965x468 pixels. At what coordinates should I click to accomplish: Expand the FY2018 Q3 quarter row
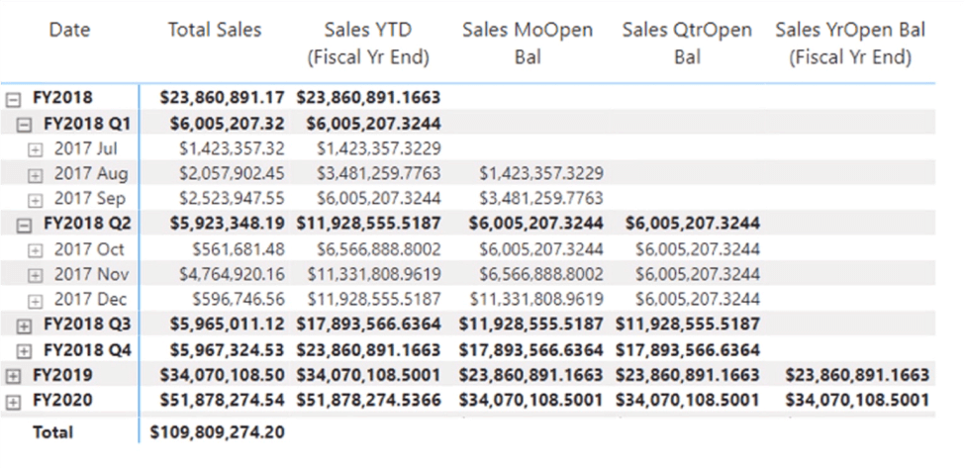[25, 325]
